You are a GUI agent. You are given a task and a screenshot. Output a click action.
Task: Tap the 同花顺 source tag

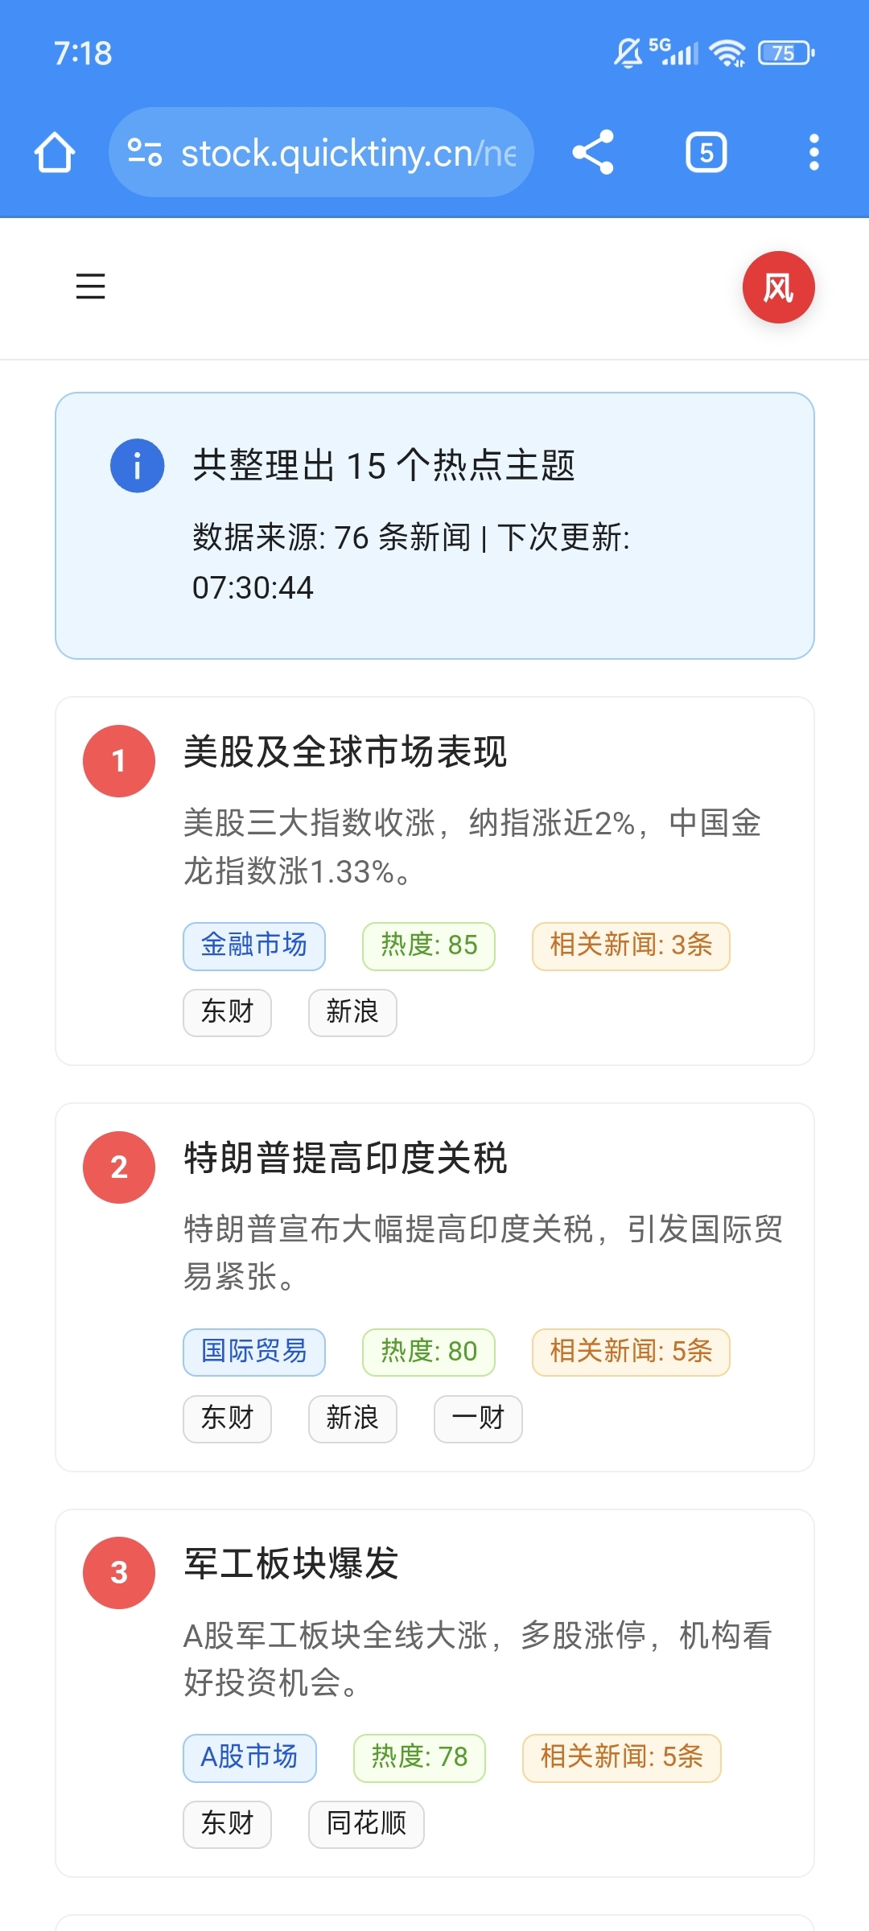pos(366,1825)
